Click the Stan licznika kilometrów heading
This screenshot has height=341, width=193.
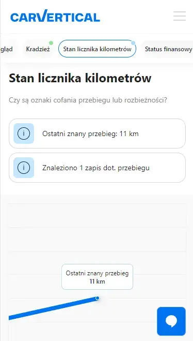[80, 79]
